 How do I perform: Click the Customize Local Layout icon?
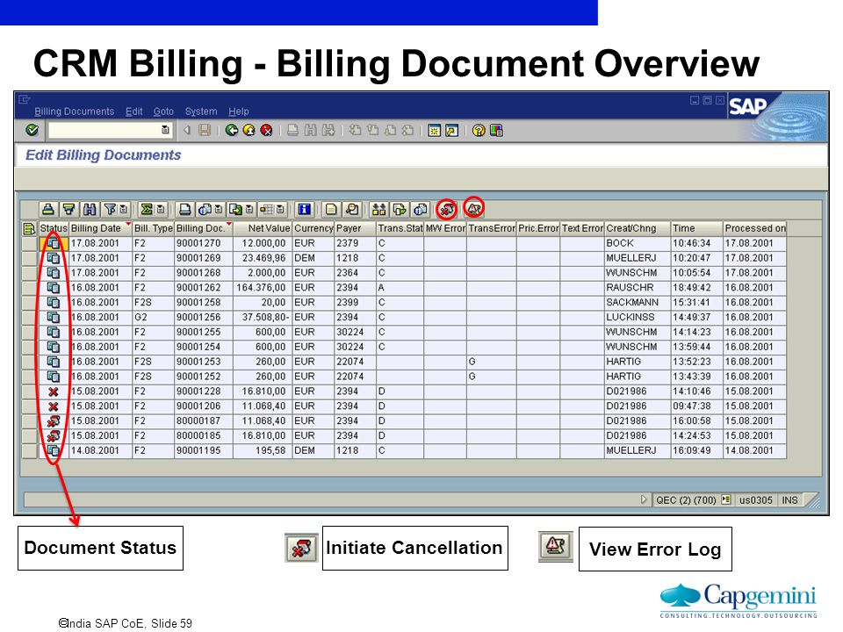point(496,131)
